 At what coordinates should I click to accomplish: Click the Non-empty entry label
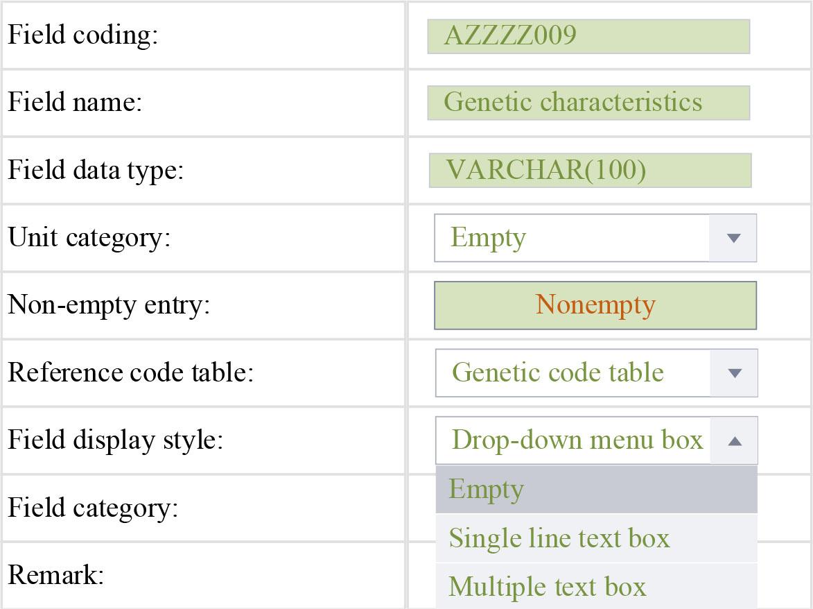pyautogui.click(x=109, y=305)
